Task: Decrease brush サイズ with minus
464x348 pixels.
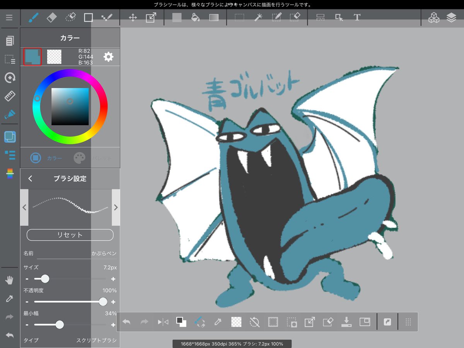Action: tap(27, 279)
